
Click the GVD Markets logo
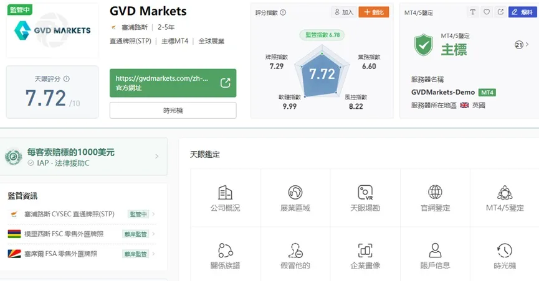pyautogui.click(x=52, y=30)
